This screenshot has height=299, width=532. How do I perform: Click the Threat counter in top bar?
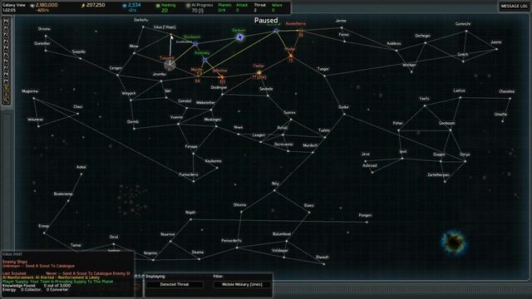(x=260, y=7)
